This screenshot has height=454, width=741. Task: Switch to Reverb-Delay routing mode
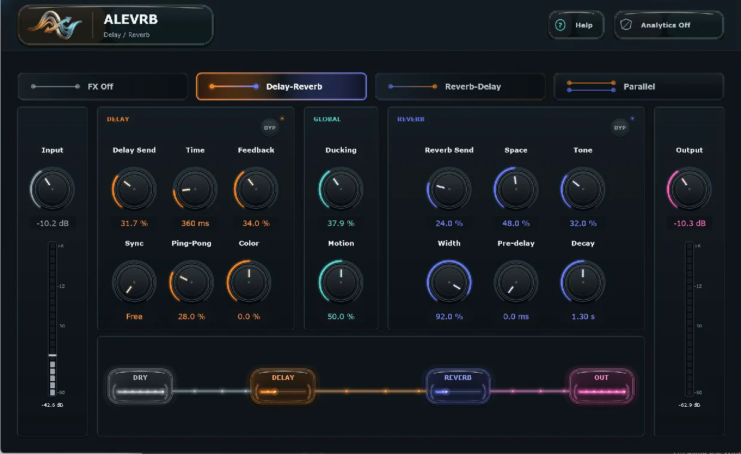click(460, 87)
